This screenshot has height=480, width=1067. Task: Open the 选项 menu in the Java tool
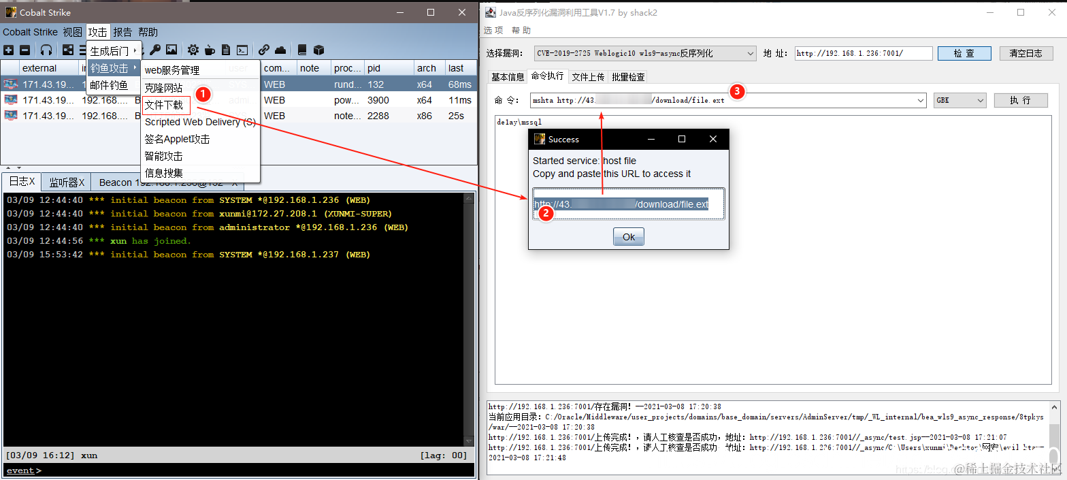point(493,31)
